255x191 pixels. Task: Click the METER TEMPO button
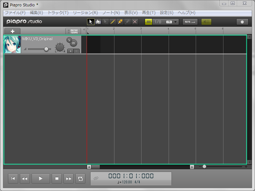73,31
